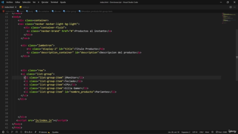
Task: Open the Ir menu
Action: point(38,2)
